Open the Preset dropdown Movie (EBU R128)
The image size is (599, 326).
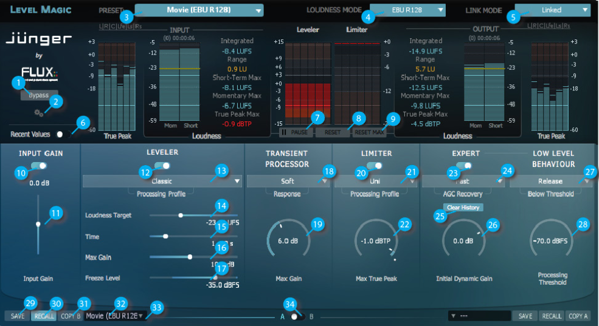point(199,10)
